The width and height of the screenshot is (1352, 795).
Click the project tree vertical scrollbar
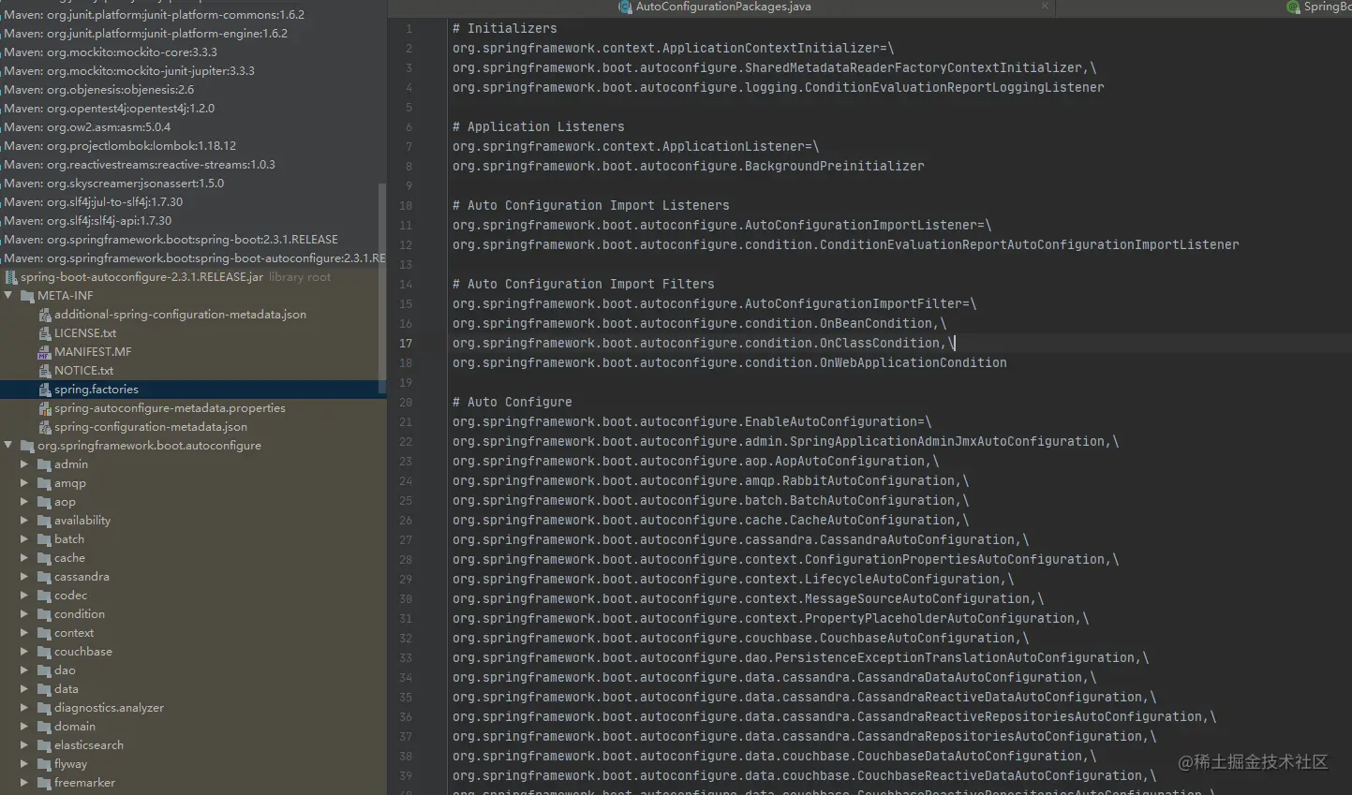382,288
